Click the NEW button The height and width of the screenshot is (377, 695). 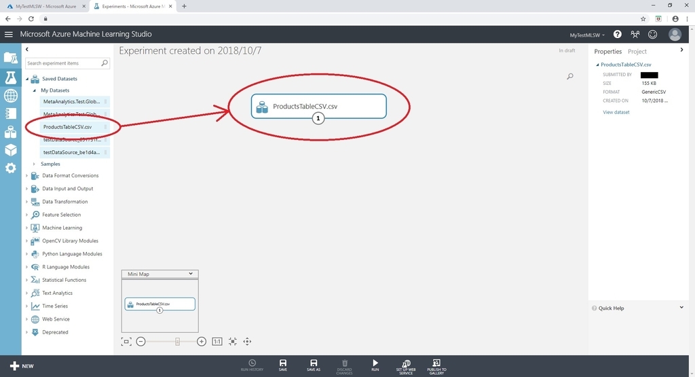tap(22, 366)
